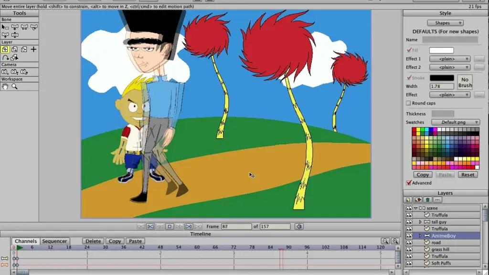Uncheck the Advanced checkbox
Screen dimensions: 489x275
[409, 183]
